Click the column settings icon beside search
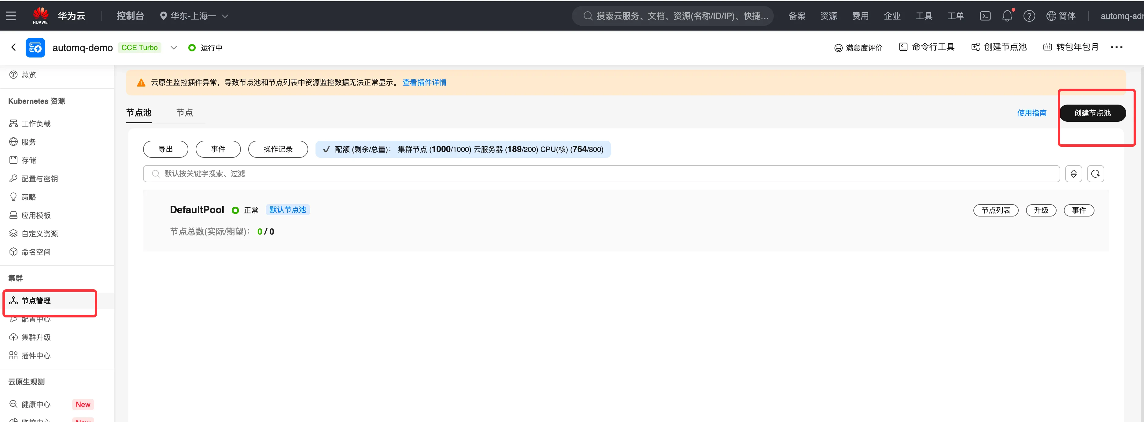Image resolution: width=1144 pixels, height=422 pixels. (x=1073, y=174)
